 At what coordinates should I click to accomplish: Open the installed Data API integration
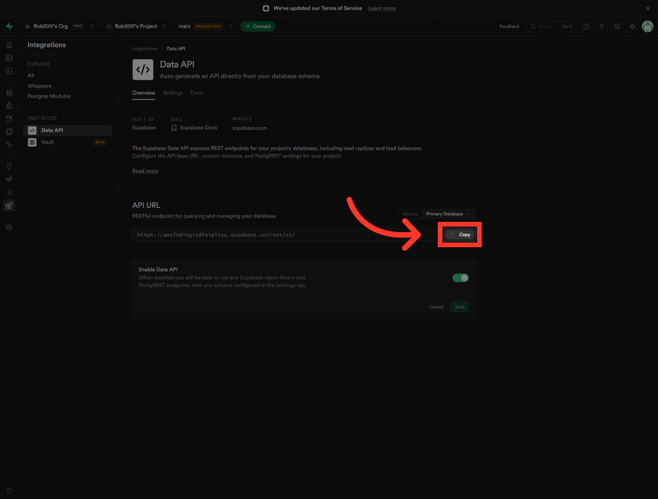coord(68,130)
